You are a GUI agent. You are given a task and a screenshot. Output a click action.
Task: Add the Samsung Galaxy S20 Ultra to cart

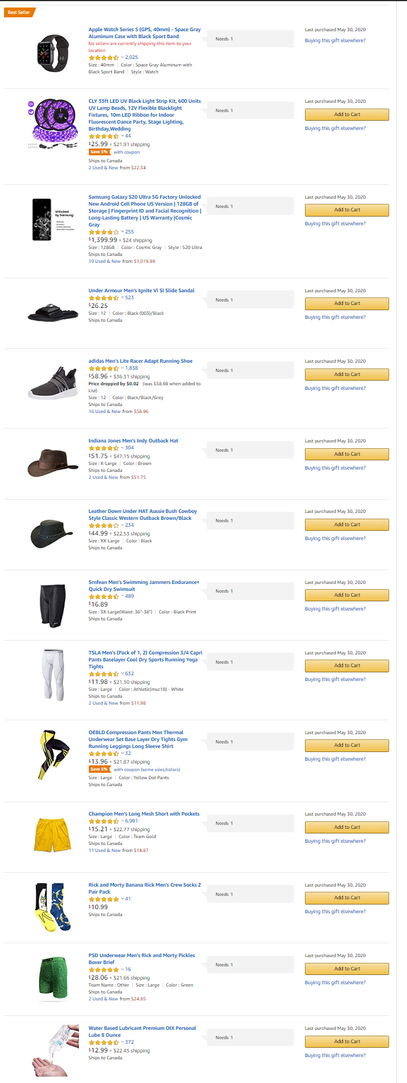(x=347, y=210)
